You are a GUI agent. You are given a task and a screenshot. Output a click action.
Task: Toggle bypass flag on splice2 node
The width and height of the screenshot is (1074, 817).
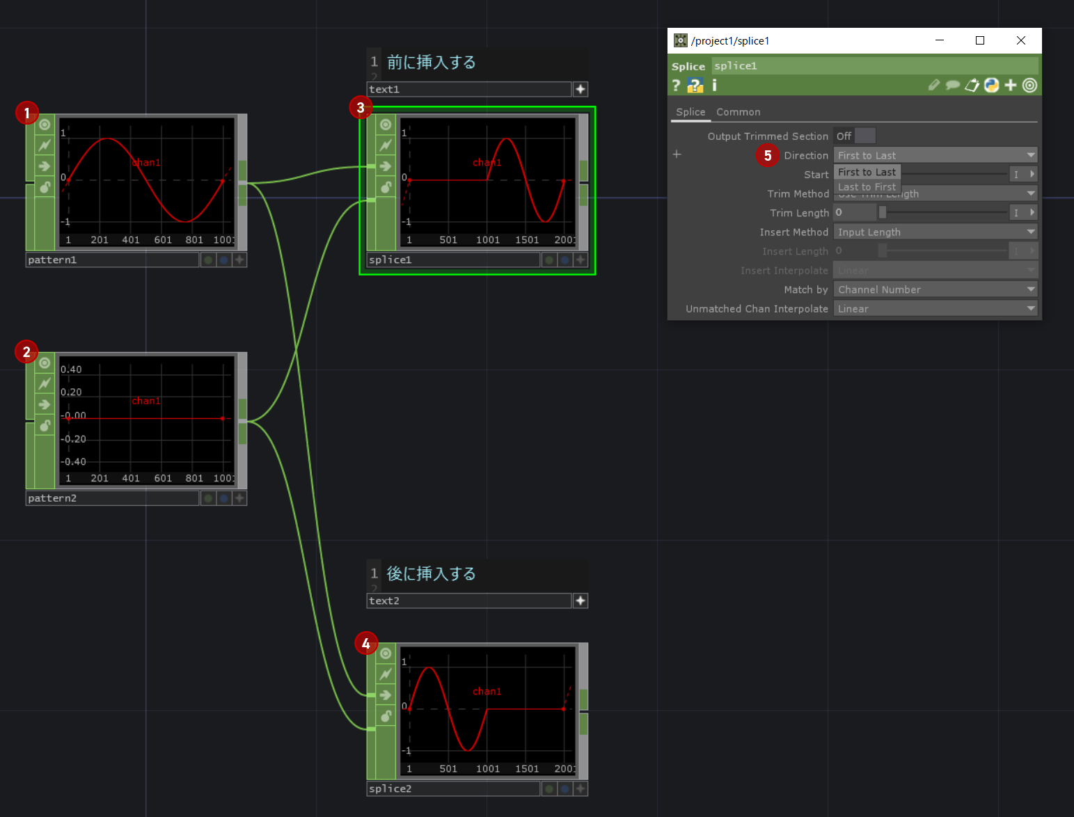point(386,674)
